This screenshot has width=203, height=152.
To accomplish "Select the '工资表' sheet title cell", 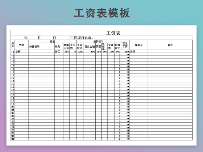I will coord(113,33).
